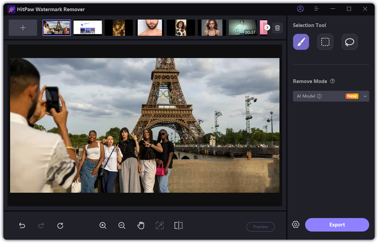Delete files using the trash icon
This screenshot has width=378, height=243.
(x=277, y=28)
